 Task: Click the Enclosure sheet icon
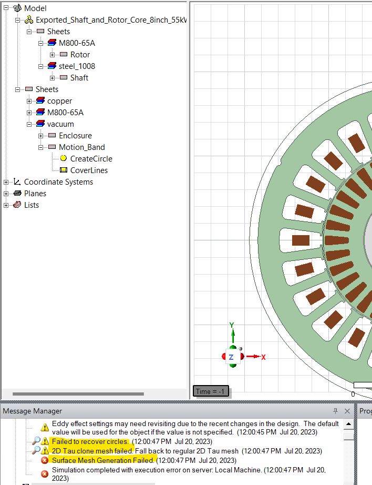52,135
